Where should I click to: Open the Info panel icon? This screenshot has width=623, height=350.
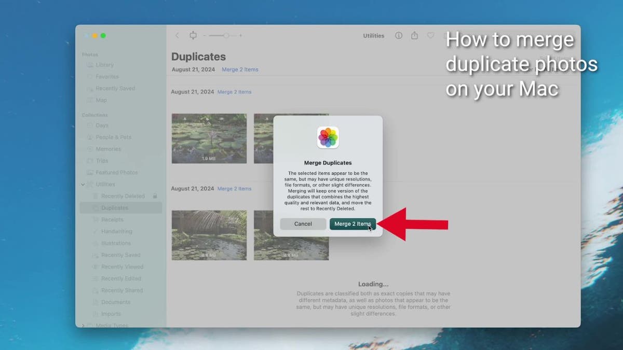(x=399, y=36)
